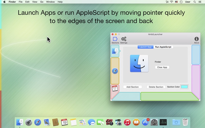Select the light blue right-edge section
205x128 pixels.
coord(196,55)
